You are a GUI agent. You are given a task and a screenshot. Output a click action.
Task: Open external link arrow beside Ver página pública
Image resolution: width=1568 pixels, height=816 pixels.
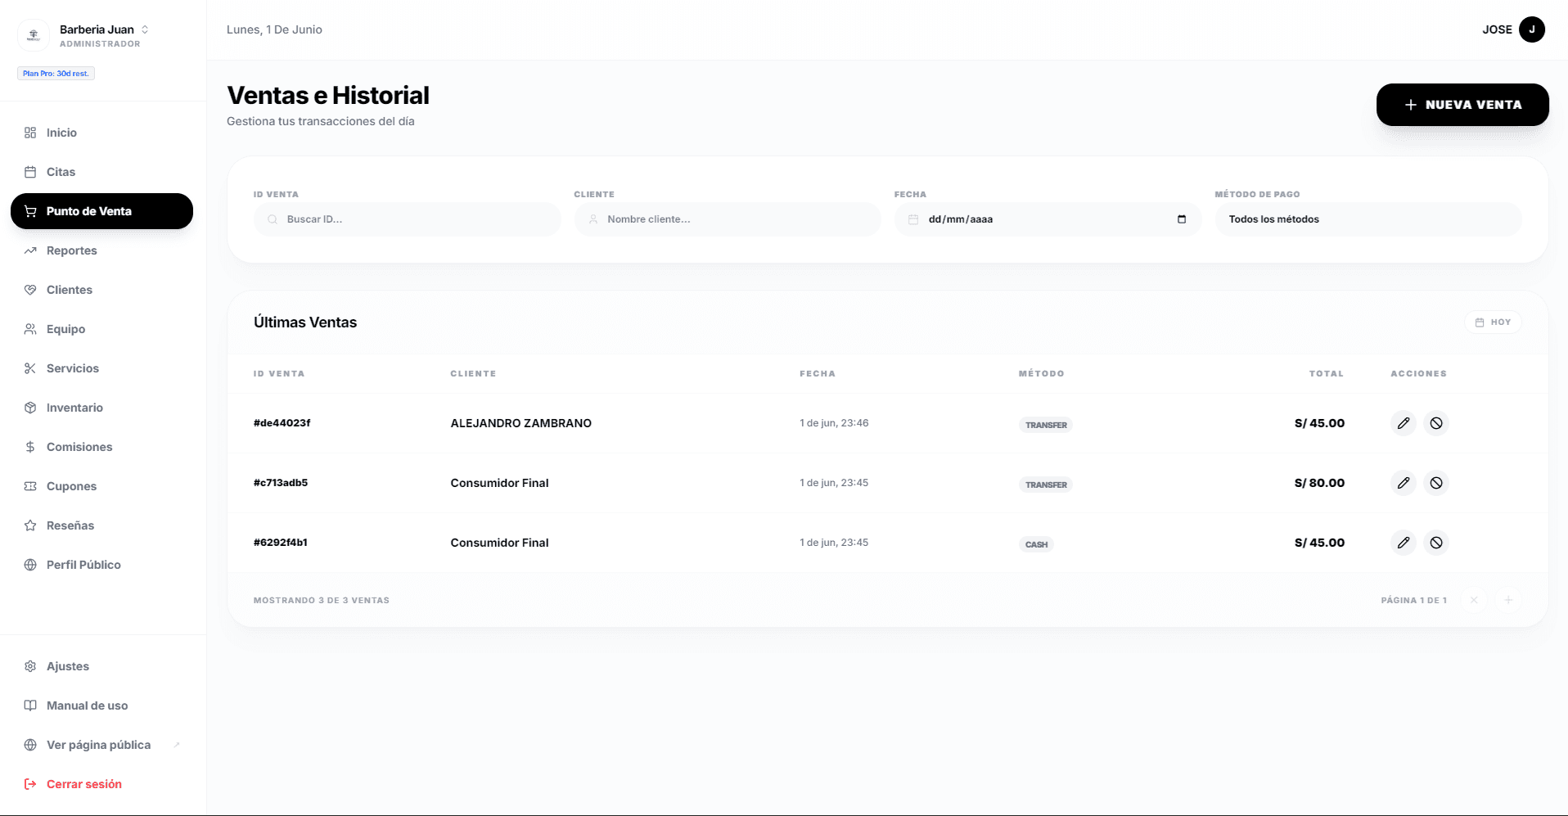click(177, 745)
